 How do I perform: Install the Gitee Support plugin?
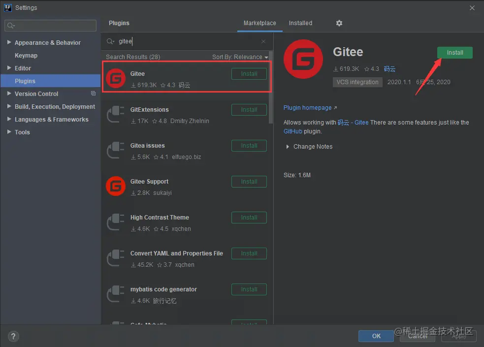[249, 182]
